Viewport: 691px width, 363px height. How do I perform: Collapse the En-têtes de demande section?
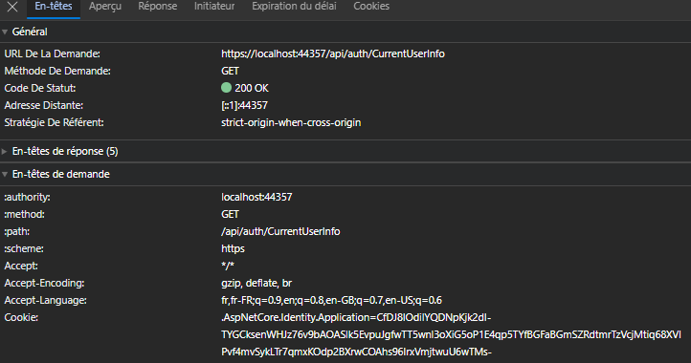5,174
